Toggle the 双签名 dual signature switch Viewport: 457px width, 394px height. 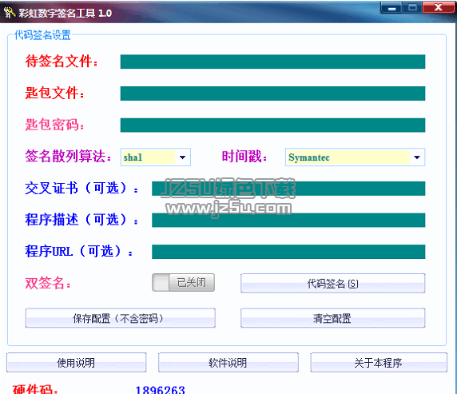[x=183, y=282]
